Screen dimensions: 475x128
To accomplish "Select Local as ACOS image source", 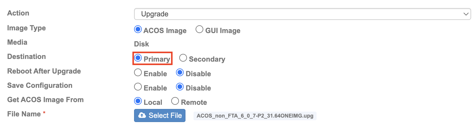I will pyautogui.click(x=138, y=101).
